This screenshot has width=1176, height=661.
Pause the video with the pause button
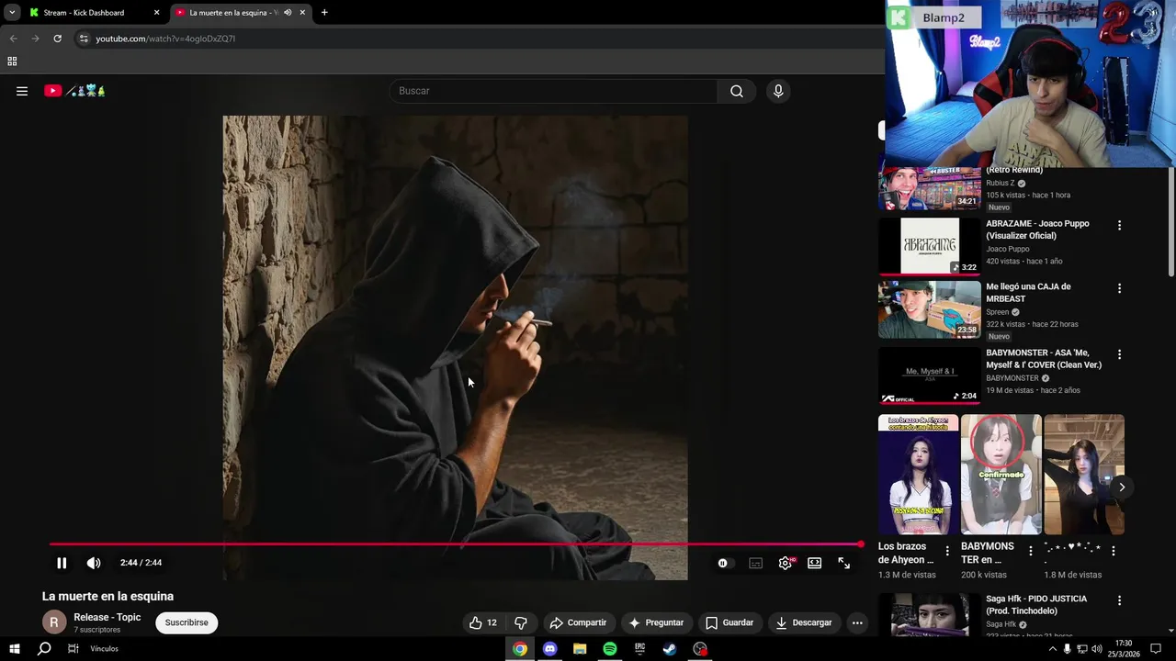pos(62,563)
